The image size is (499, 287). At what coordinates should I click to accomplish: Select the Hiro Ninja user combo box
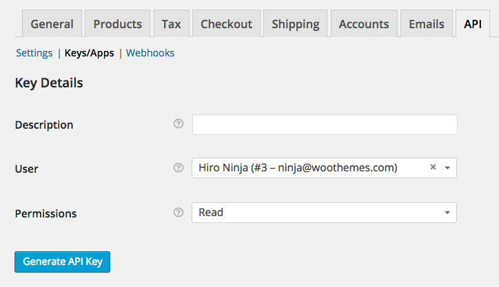coord(324,168)
